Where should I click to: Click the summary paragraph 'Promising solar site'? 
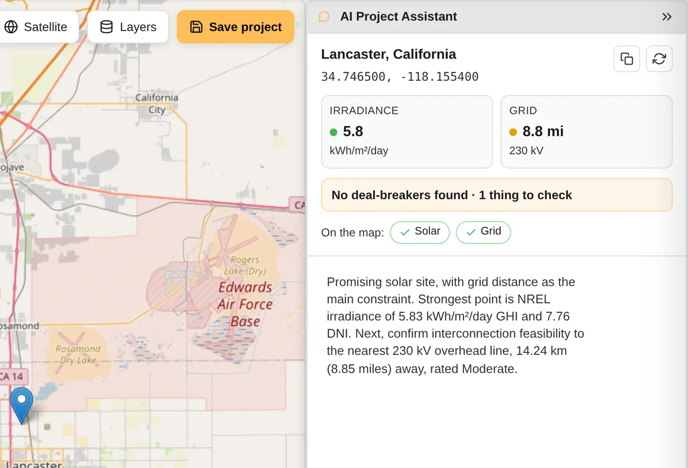pos(455,325)
